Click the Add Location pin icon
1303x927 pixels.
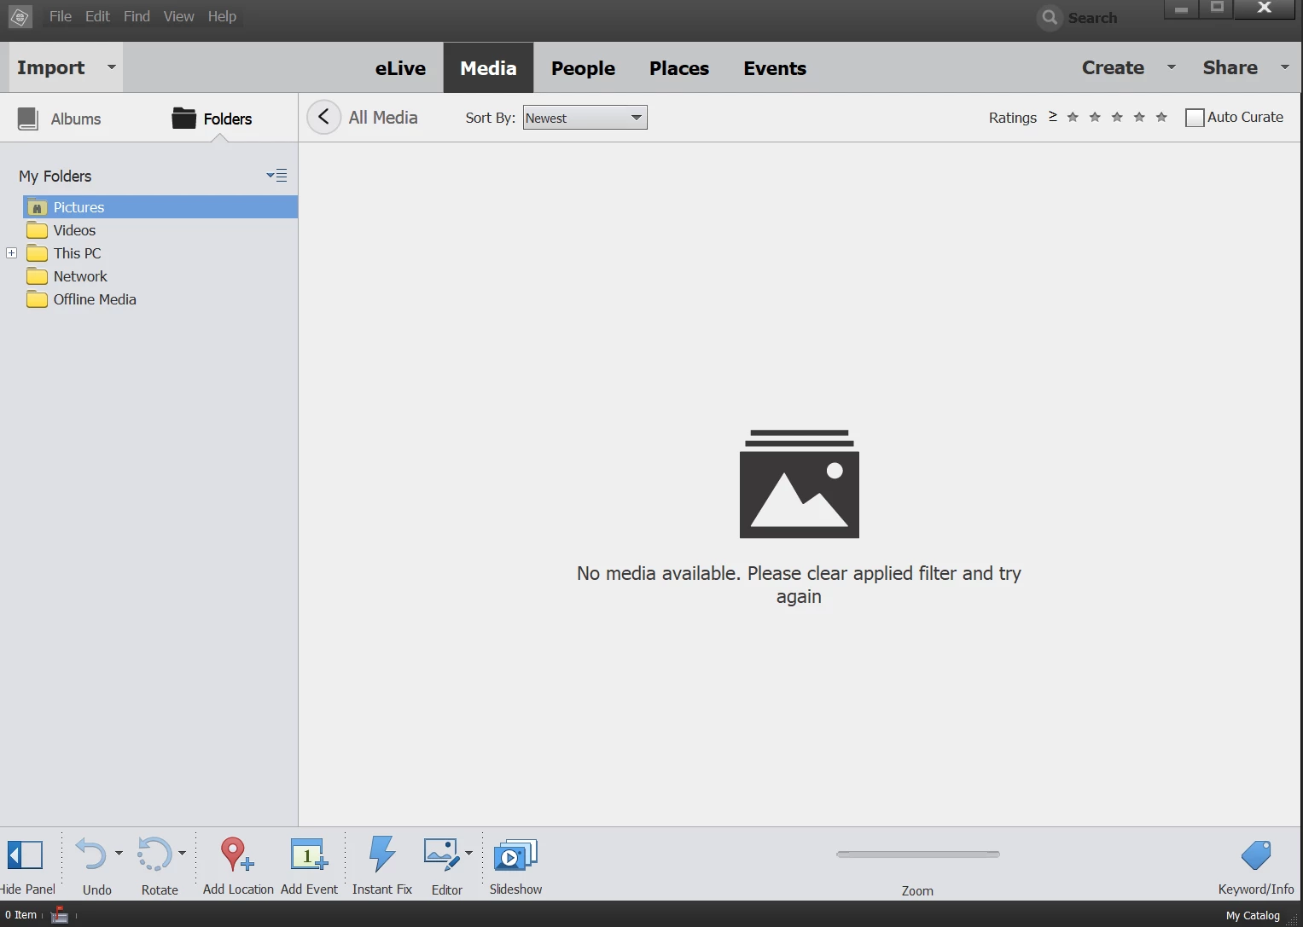click(236, 854)
